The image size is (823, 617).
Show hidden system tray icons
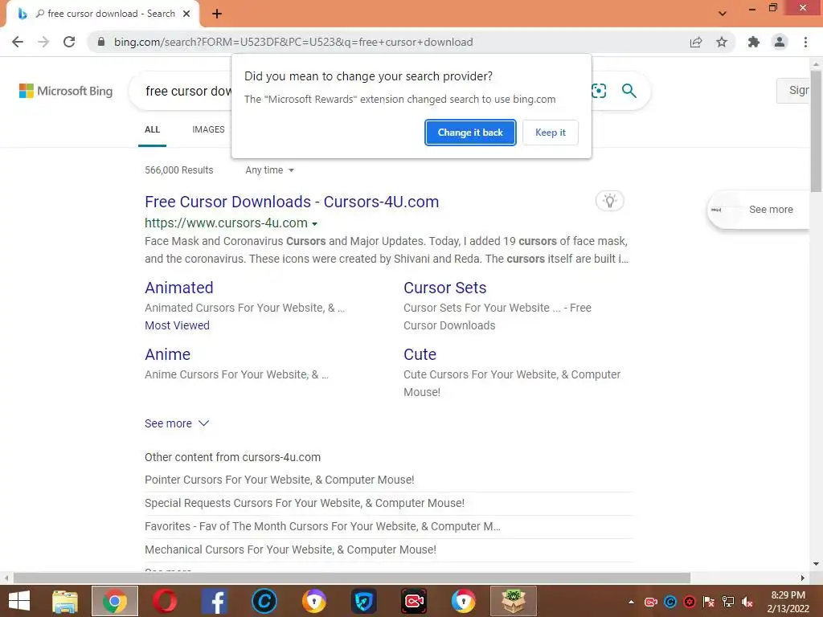[x=631, y=602]
